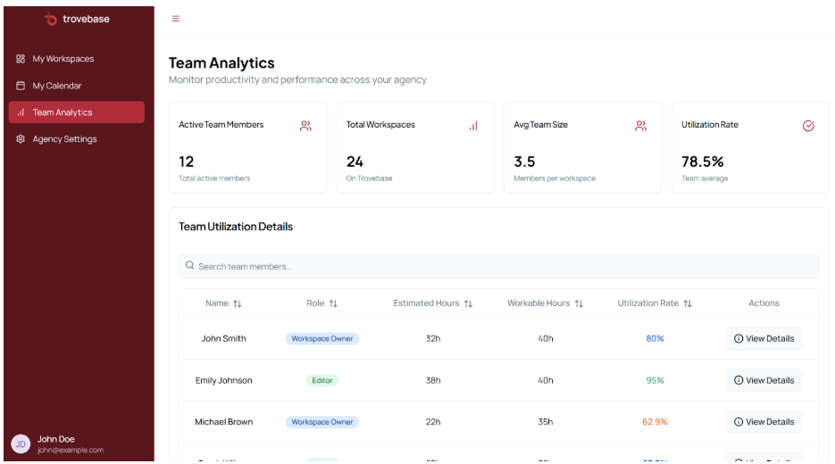The height and width of the screenshot is (464, 835).
Task: Toggle sidebar with hamburger menu icon
Action: tap(176, 19)
